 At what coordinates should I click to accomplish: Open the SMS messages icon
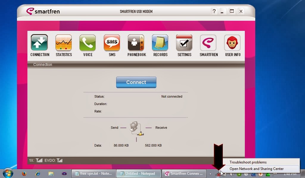click(112, 43)
